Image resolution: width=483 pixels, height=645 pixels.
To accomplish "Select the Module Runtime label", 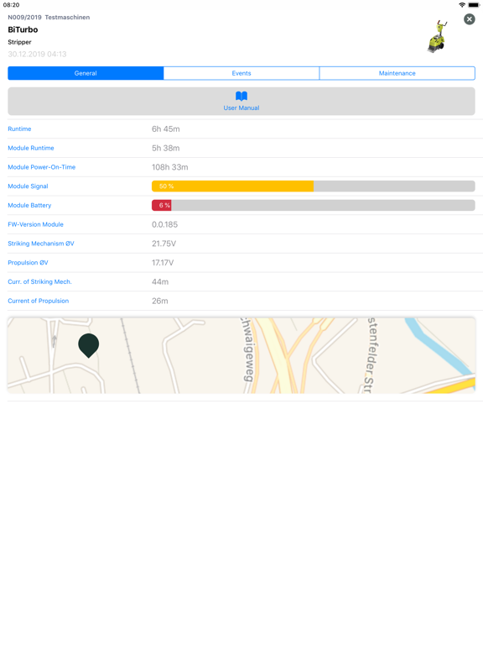I will click(31, 148).
